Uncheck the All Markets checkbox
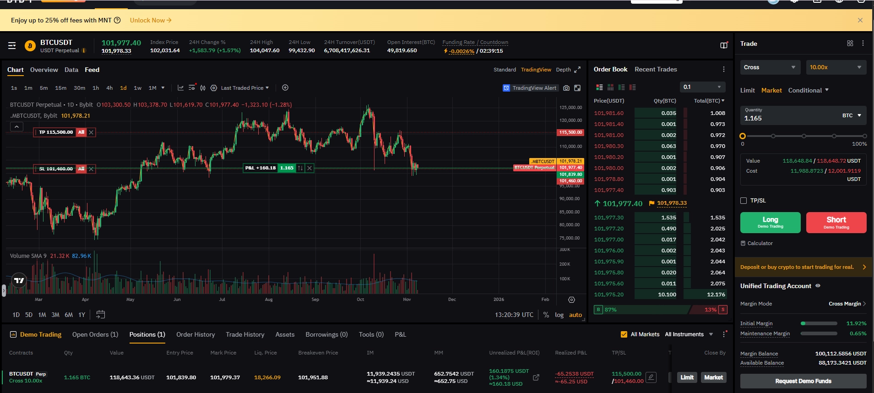Viewport: 874px width, 393px height. [624, 334]
